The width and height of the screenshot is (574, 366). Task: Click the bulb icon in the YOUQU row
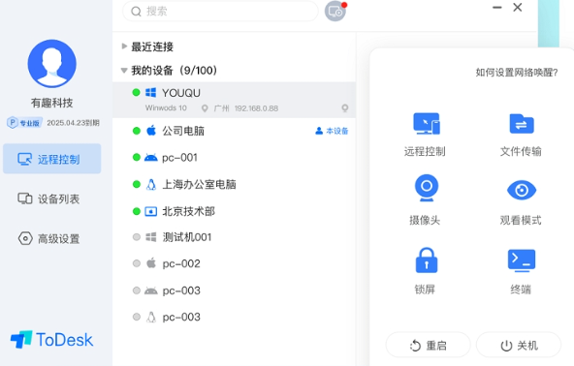click(345, 108)
